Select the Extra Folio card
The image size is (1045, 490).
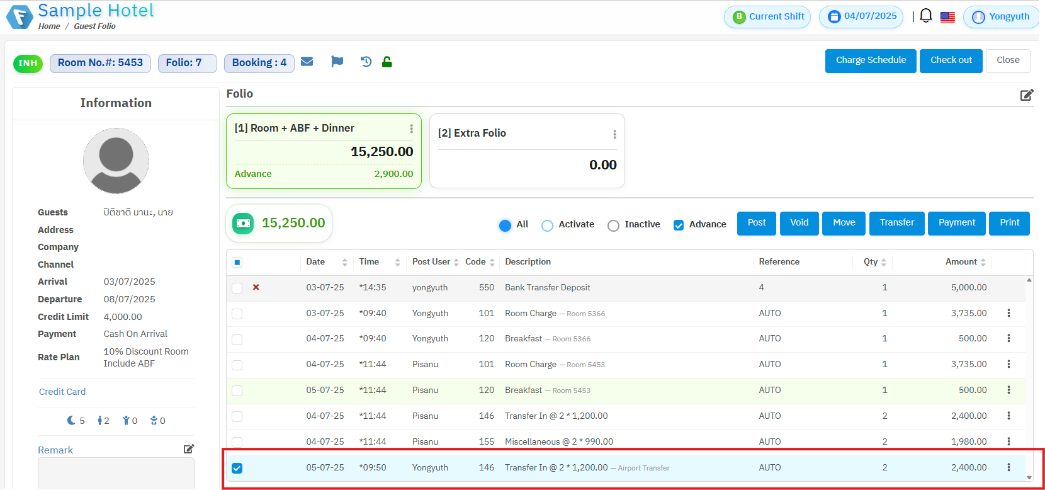526,151
